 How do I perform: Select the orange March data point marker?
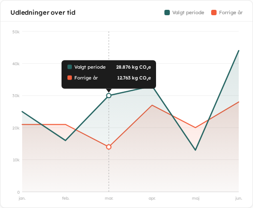coord(109,147)
